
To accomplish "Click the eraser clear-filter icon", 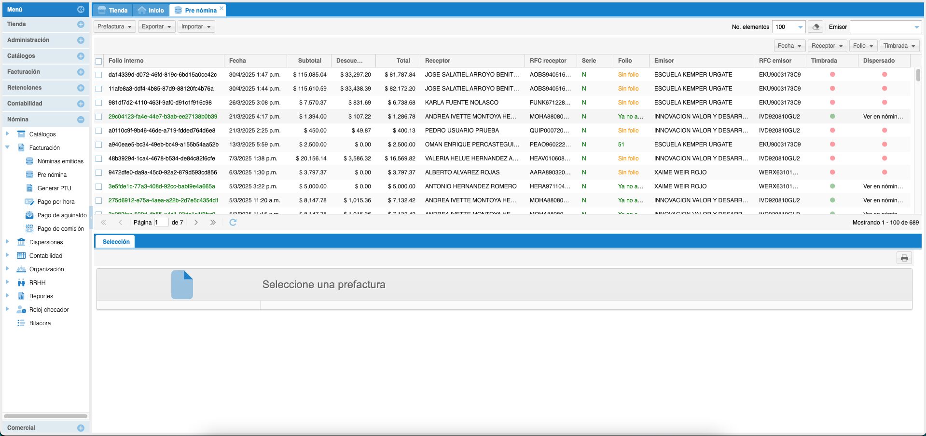I will [x=815, y=27].
